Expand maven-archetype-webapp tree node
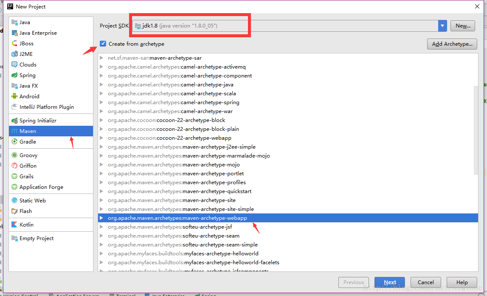The height and width of the screenshot is (296, 487). 101,218
